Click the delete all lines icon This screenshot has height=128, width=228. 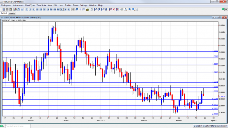(117, 10)
